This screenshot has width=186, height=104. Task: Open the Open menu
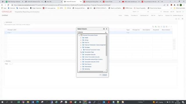[160, 15]
